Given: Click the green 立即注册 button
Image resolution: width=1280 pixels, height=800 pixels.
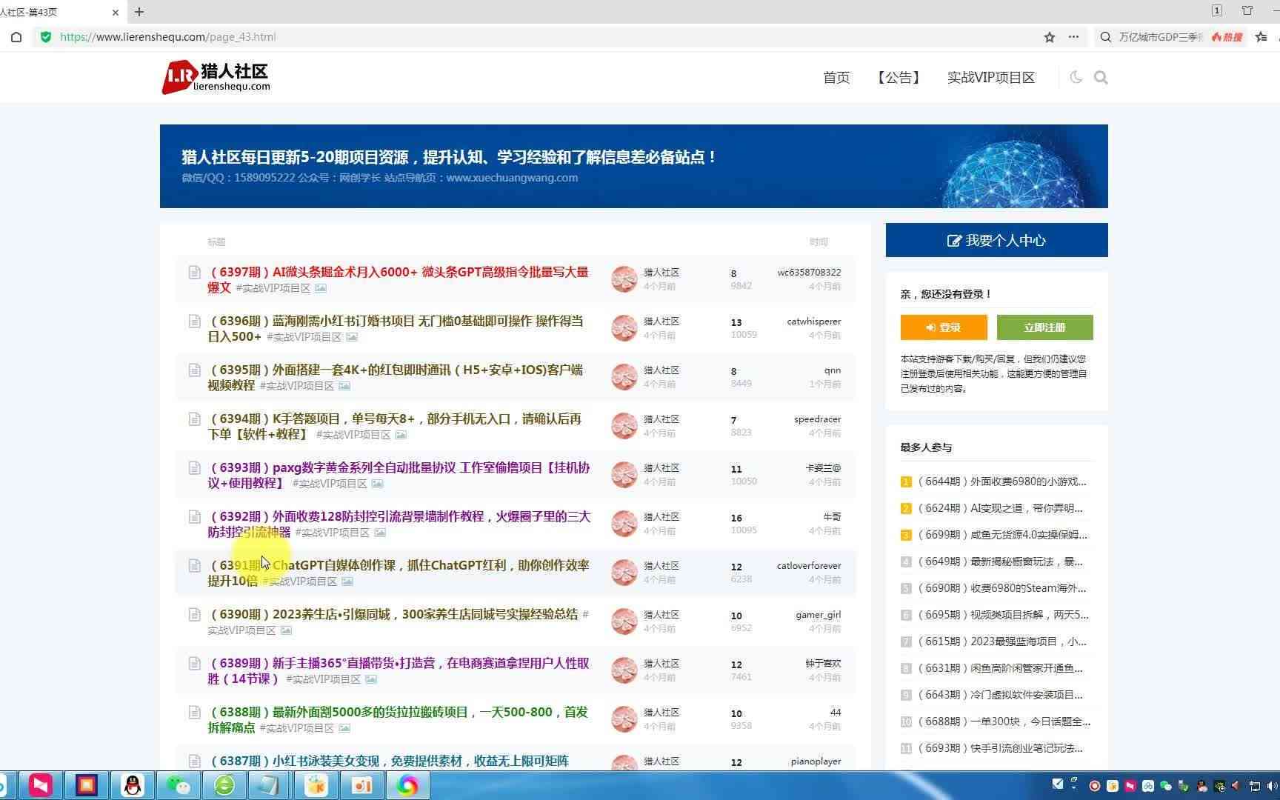Looking at the screenshot, I should [1044, 327].
